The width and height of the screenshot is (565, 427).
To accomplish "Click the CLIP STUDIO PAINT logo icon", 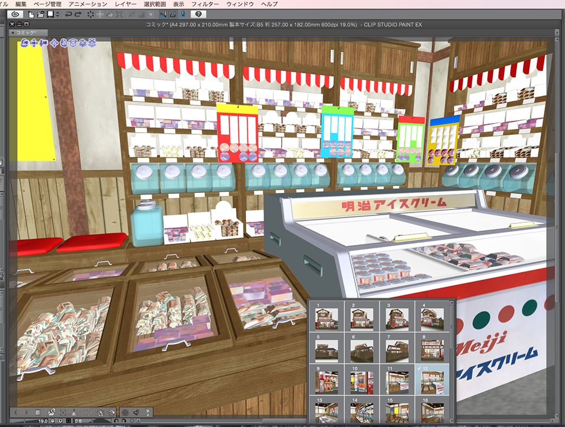I will click(15, 14).
